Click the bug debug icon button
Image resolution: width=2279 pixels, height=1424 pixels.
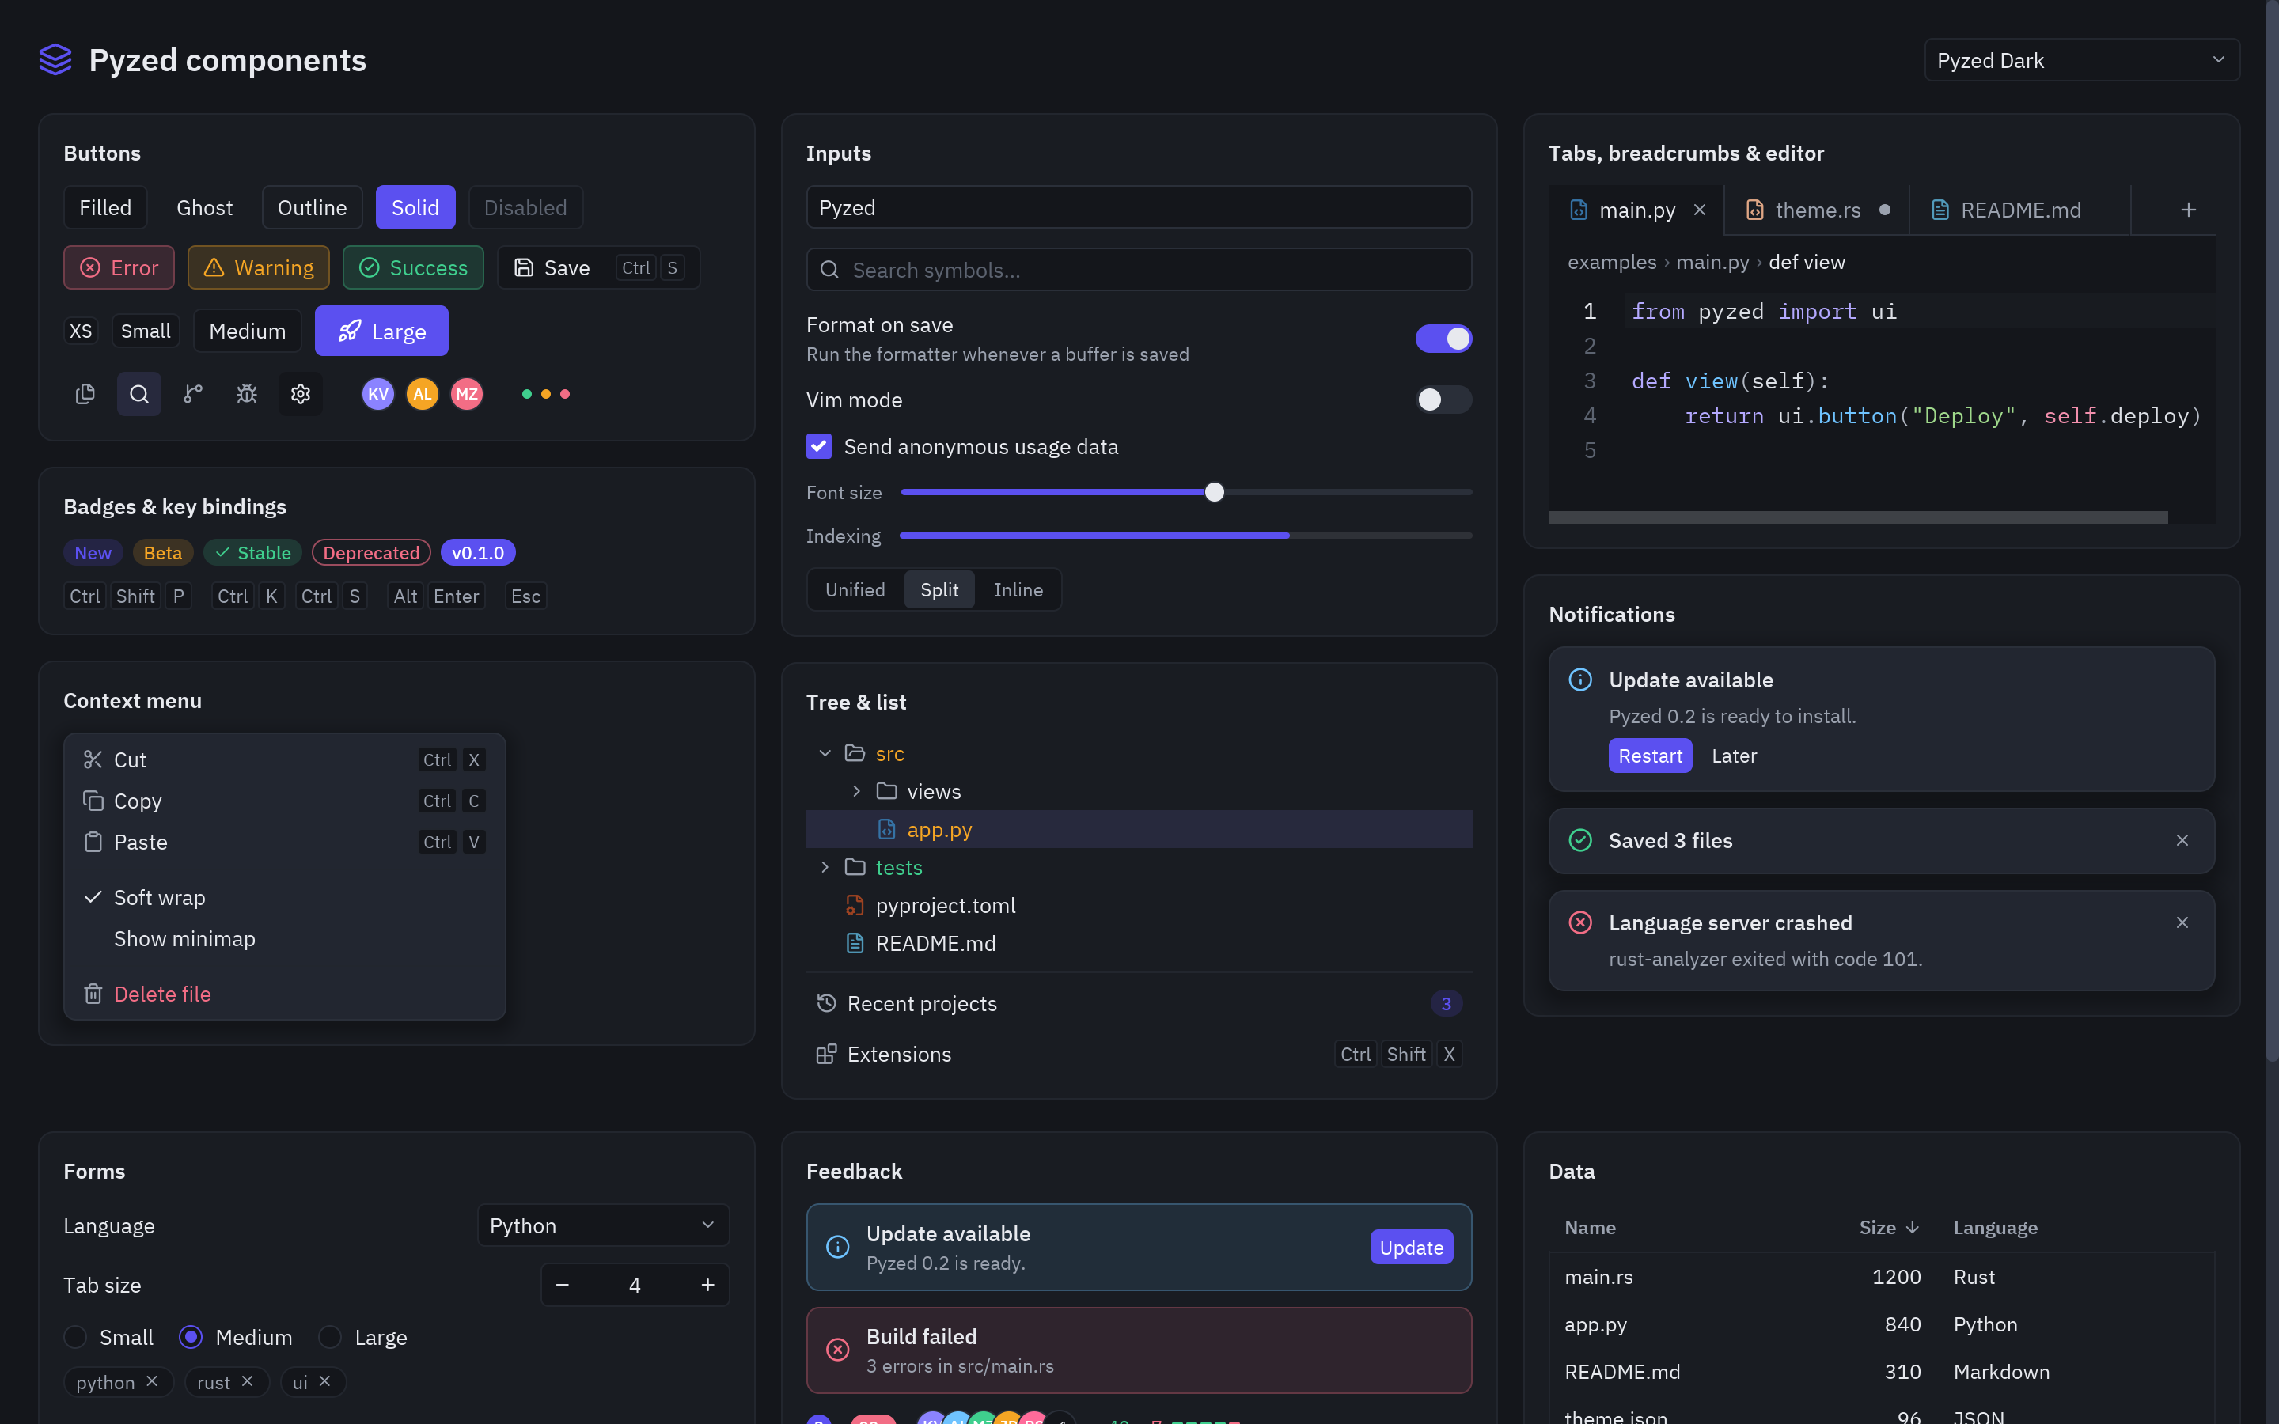click(x=247, y=394)
